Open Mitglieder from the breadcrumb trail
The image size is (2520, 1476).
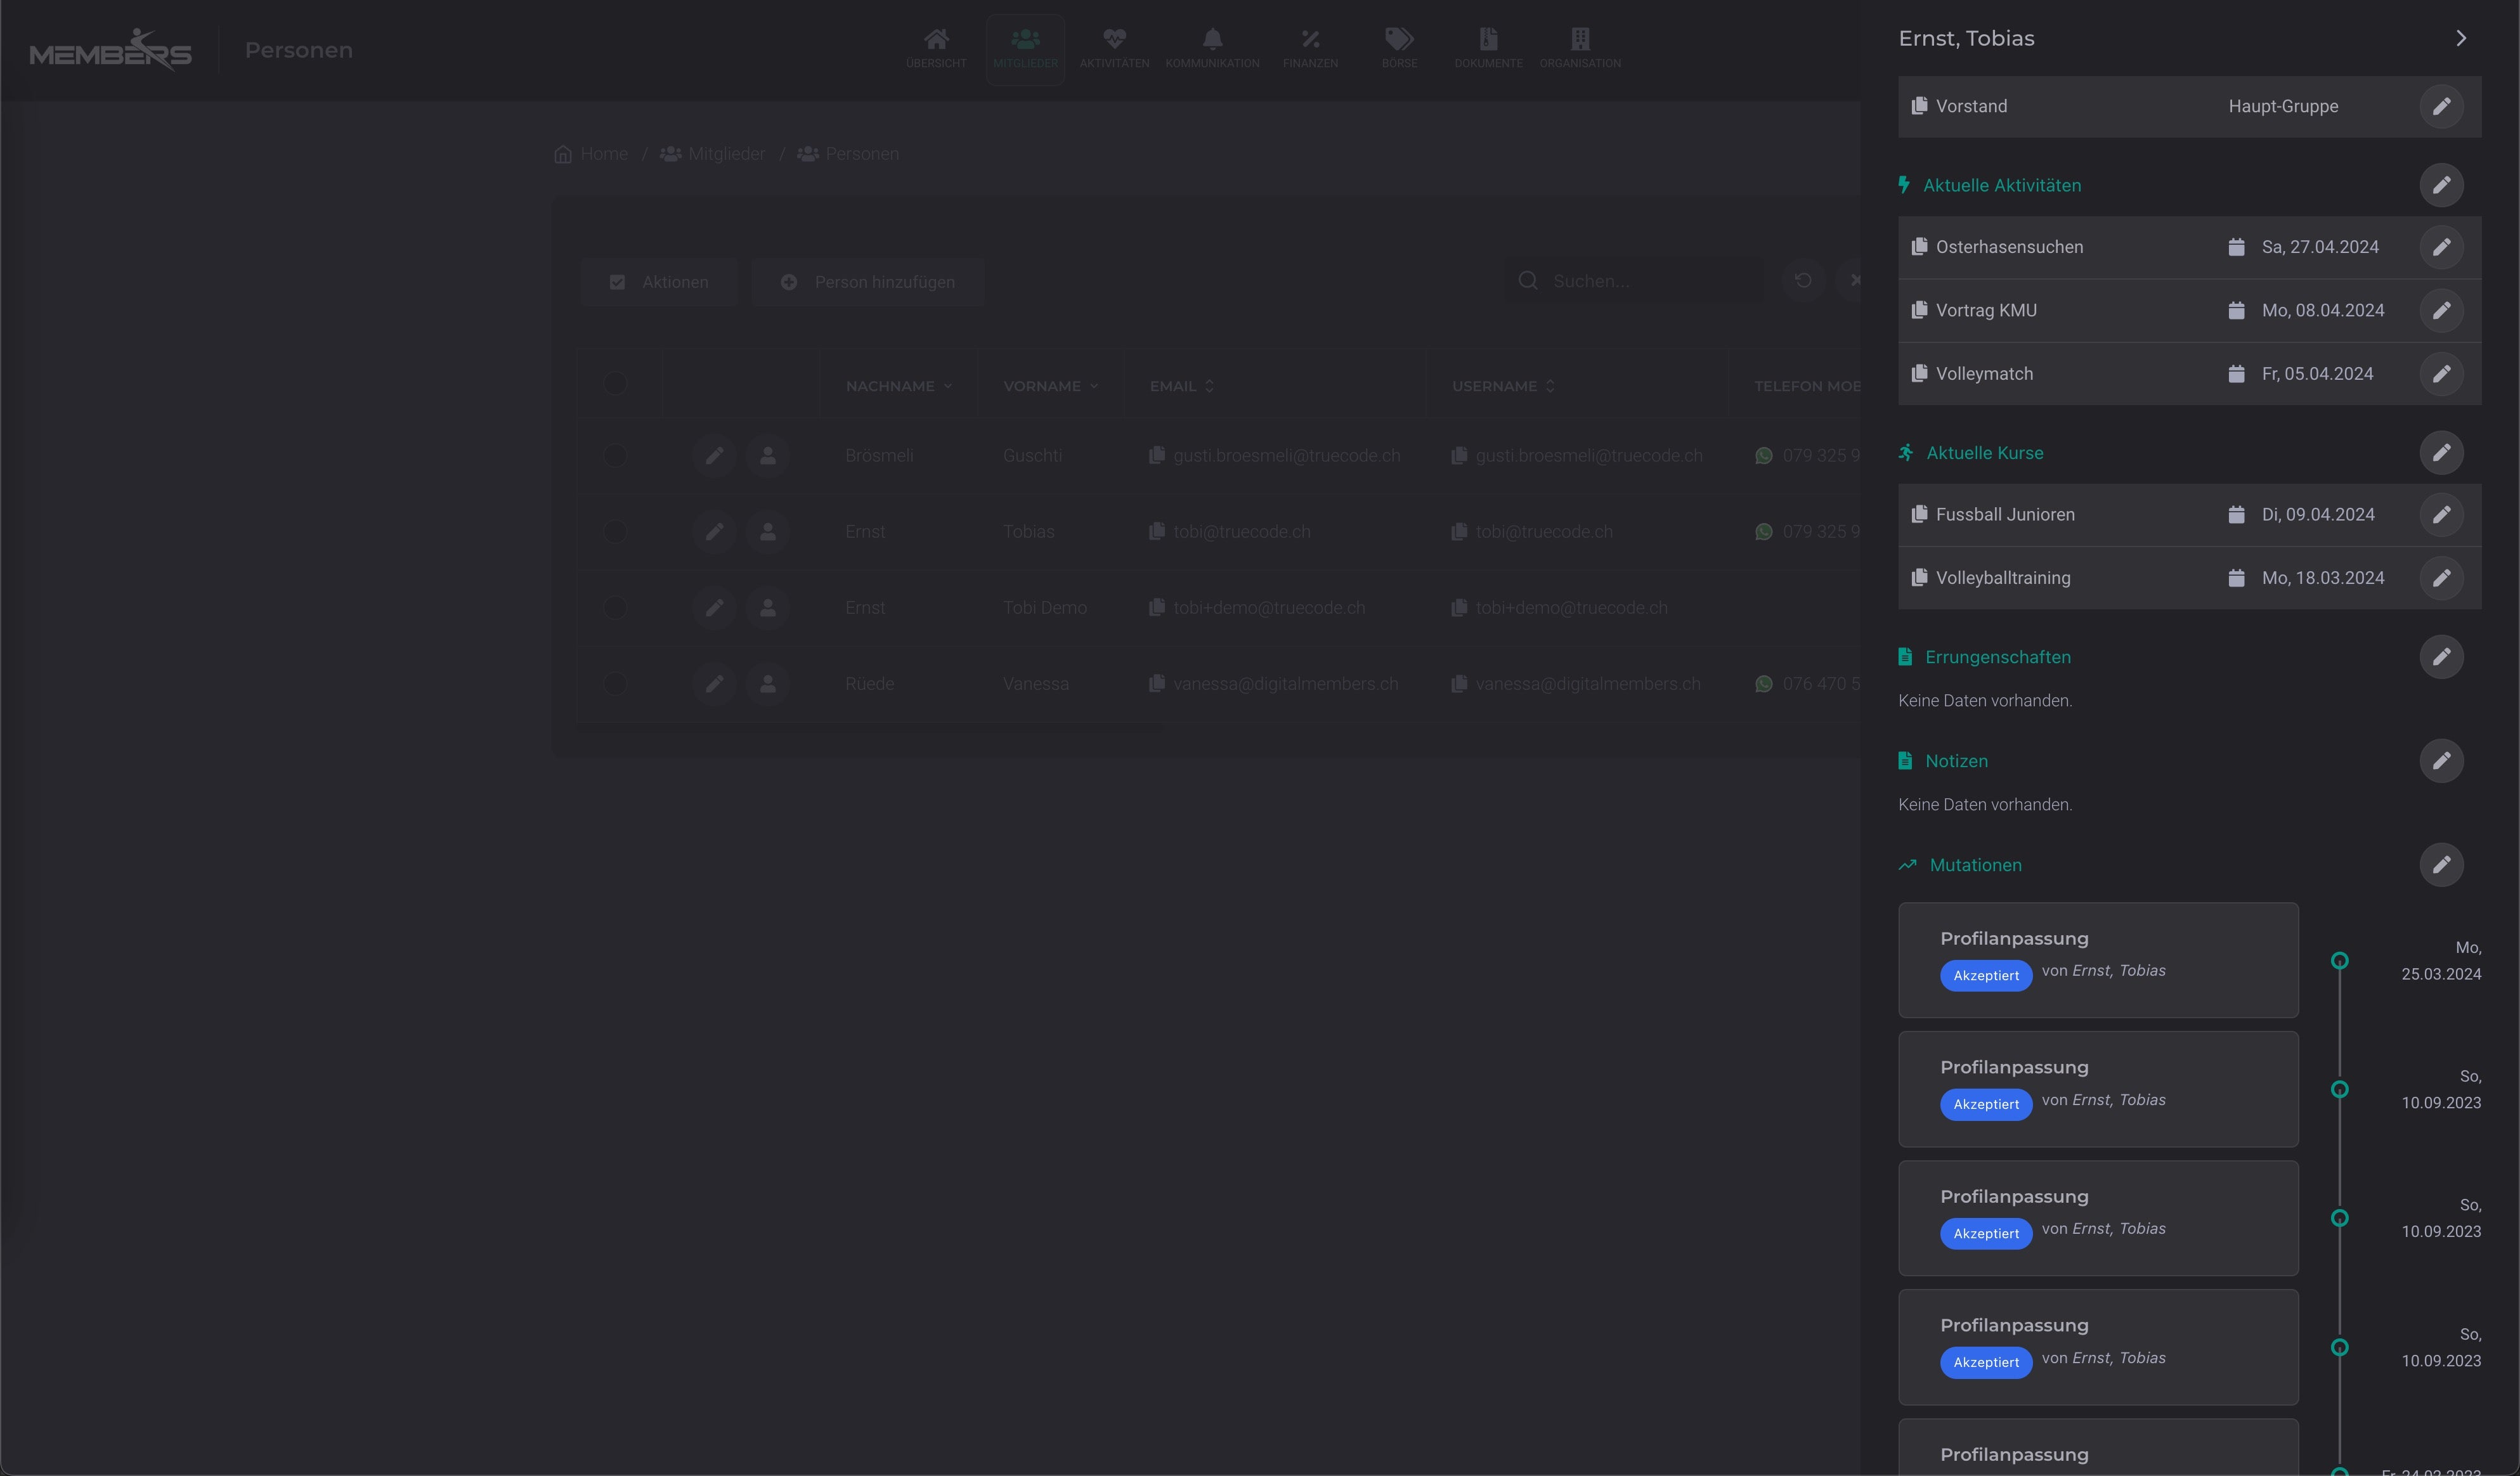point(726,154)
